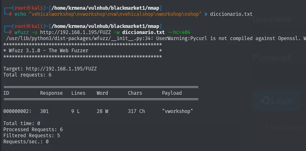Screen dimensions: 306x151
Task: Click the path in the second prompt line
Action: 105,26
